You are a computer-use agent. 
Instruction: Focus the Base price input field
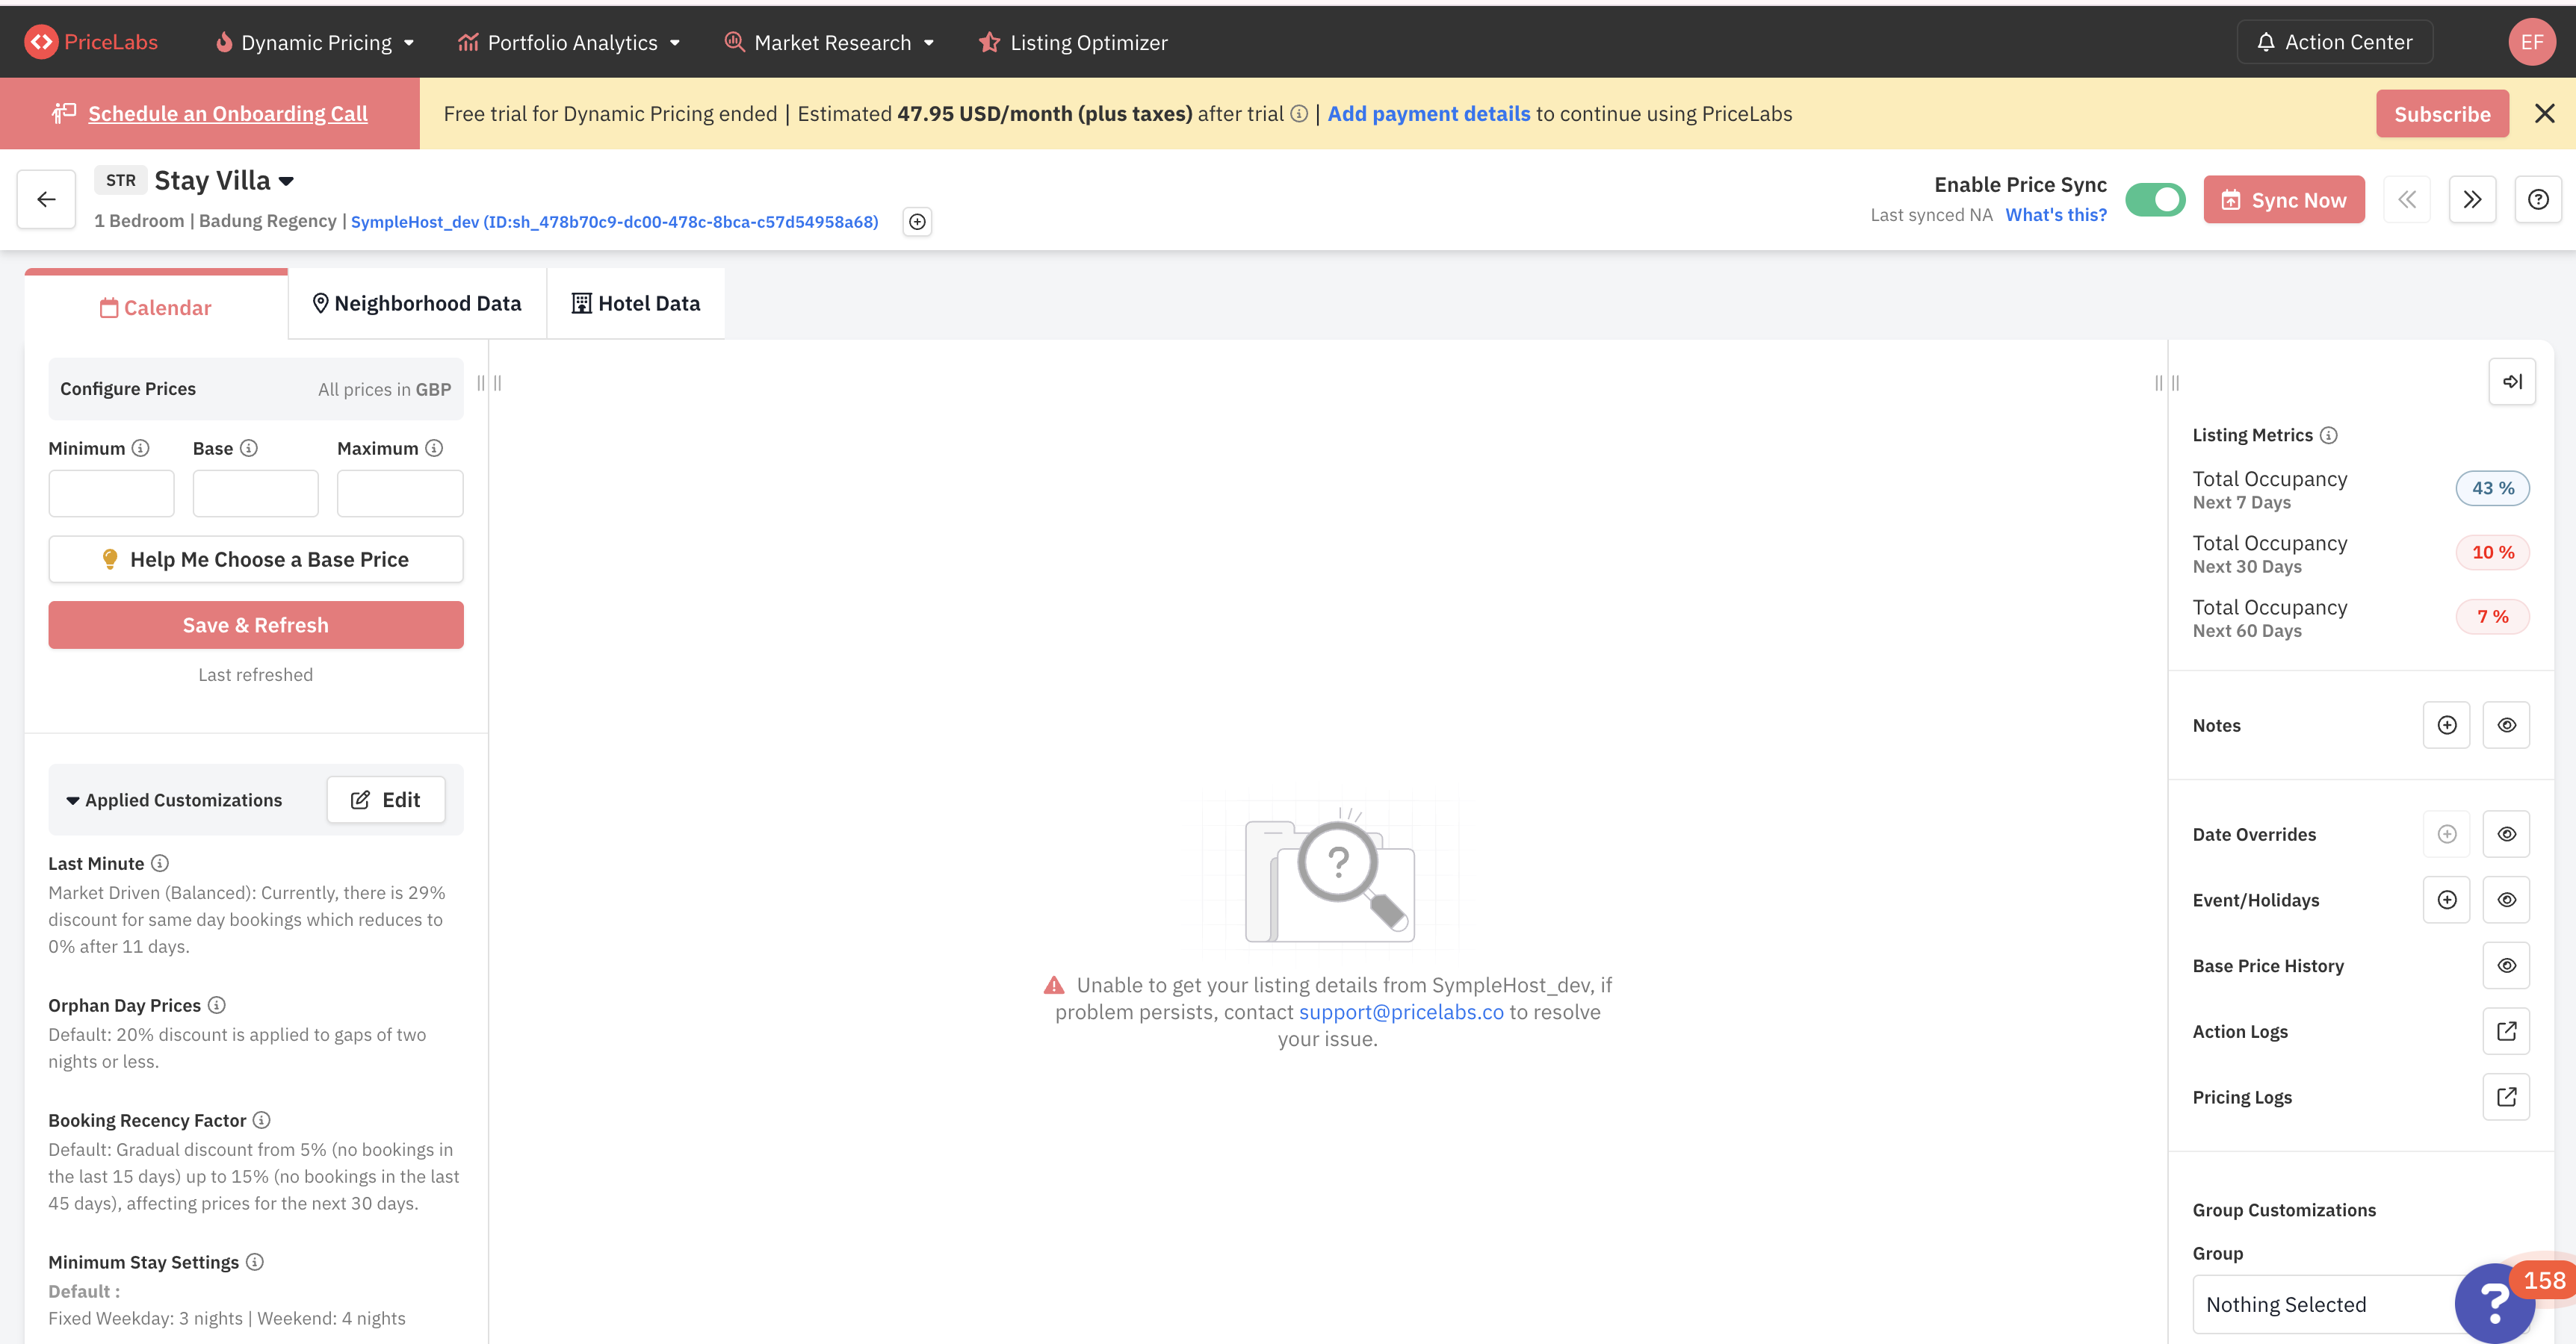tap(255, 494)
